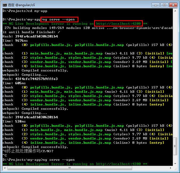Screen dimensions: 180x173
Task: Maximize the command prompt window
Action: click(164, 5)
